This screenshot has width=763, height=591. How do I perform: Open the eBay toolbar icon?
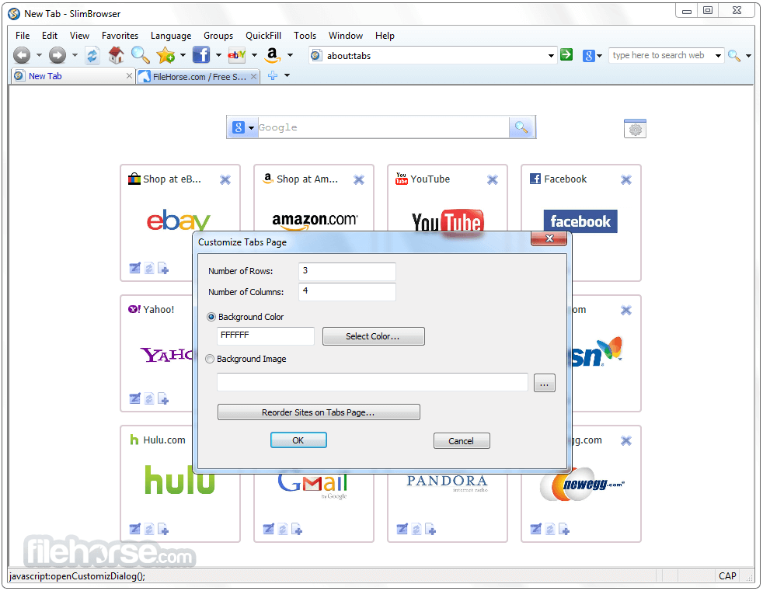(x=236, y=55)
